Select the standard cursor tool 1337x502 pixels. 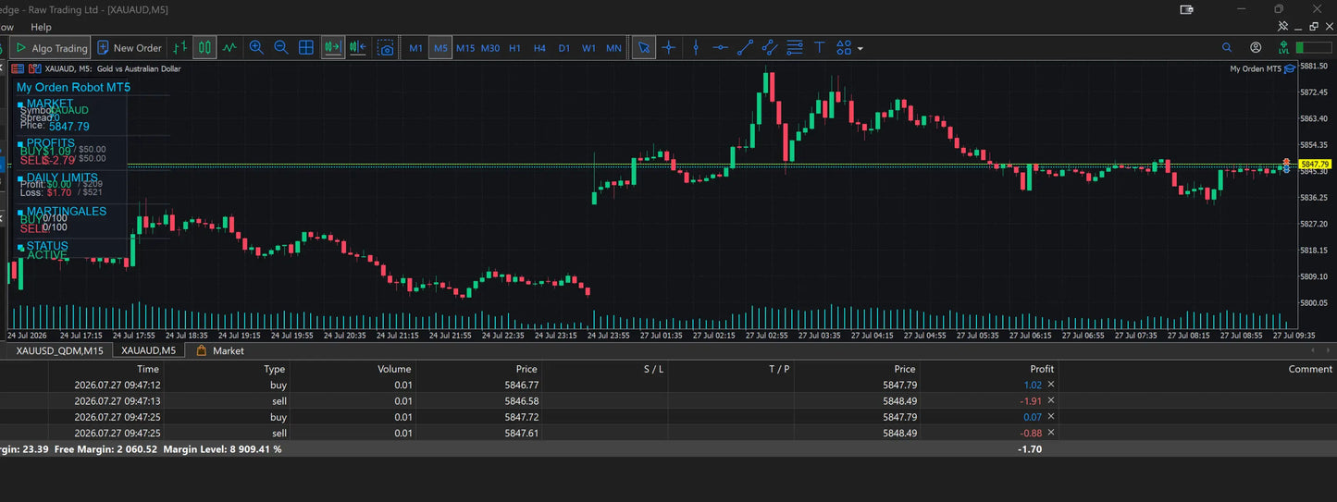[644, 48]
